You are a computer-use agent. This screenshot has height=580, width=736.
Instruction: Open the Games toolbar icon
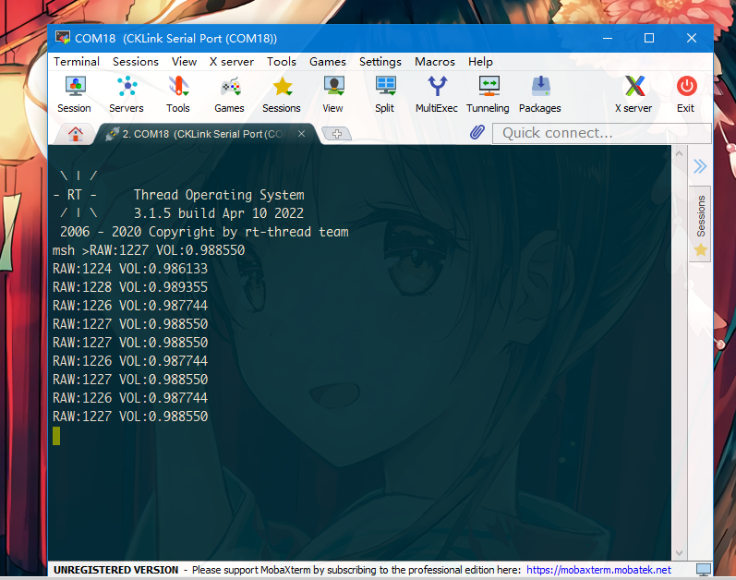(x=230, y=94)
